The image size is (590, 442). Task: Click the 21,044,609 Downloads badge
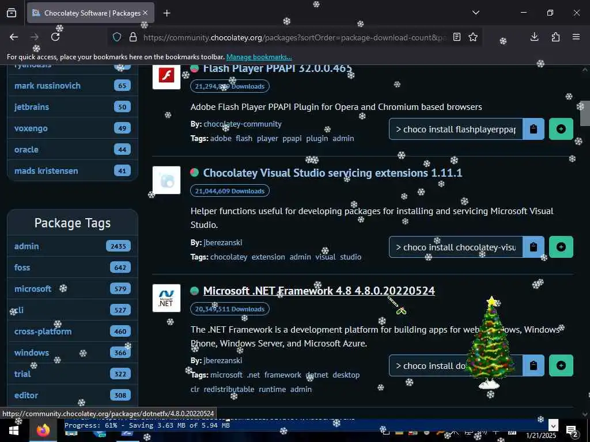230,191
